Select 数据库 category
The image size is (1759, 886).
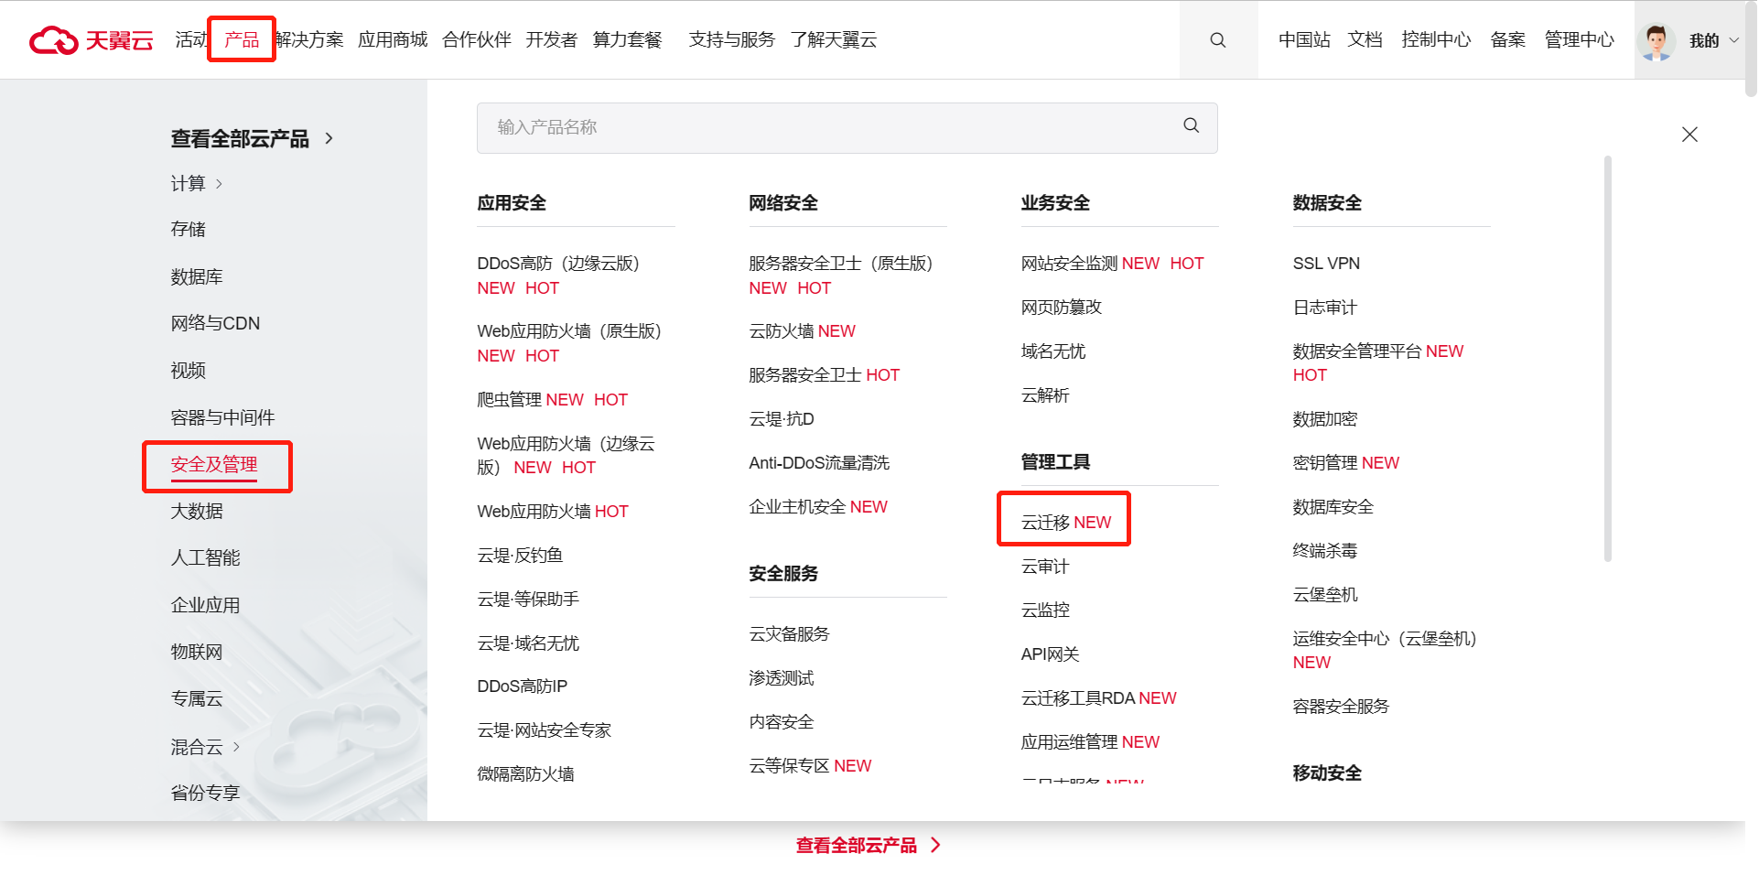pyautogui.click(x=197, y=276)
